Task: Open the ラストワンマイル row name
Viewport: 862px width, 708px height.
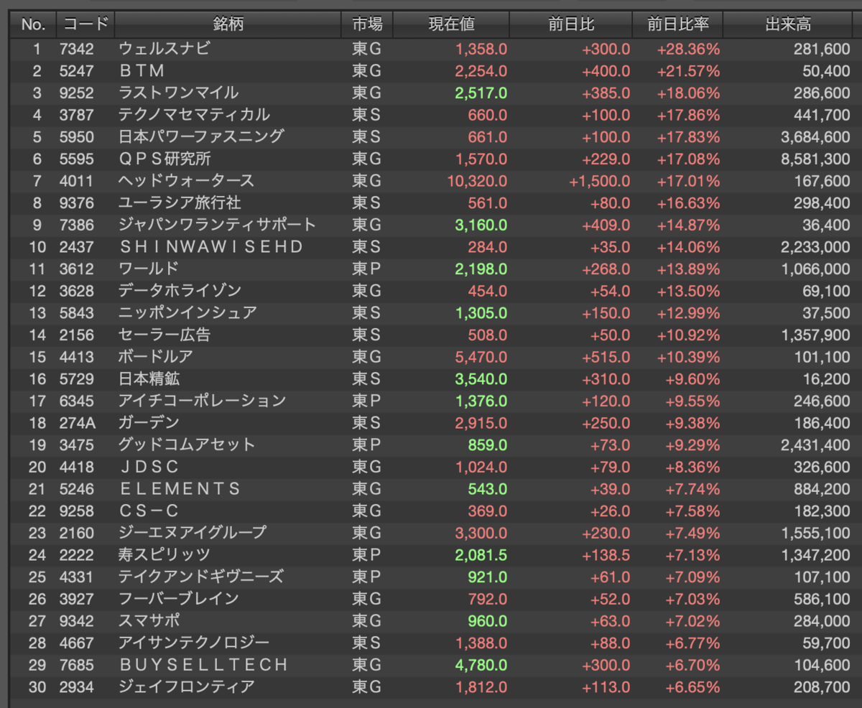Action: [178, 93]
